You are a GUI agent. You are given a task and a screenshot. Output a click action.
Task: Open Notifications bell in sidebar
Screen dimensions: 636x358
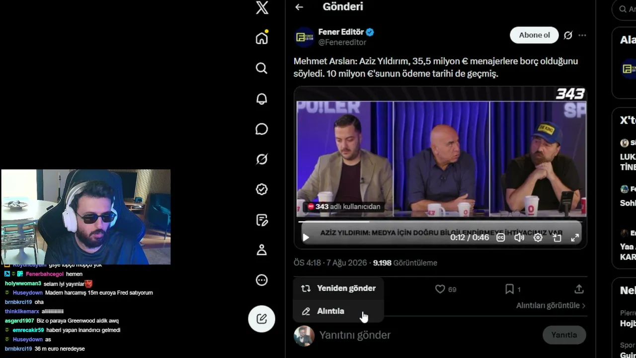pyautogui.click(x=262, y=98)
